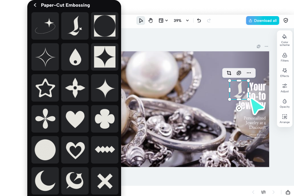This screenshot has height=196, width=294.
Task: Open the Opacity control
Action: pos(285,103)
